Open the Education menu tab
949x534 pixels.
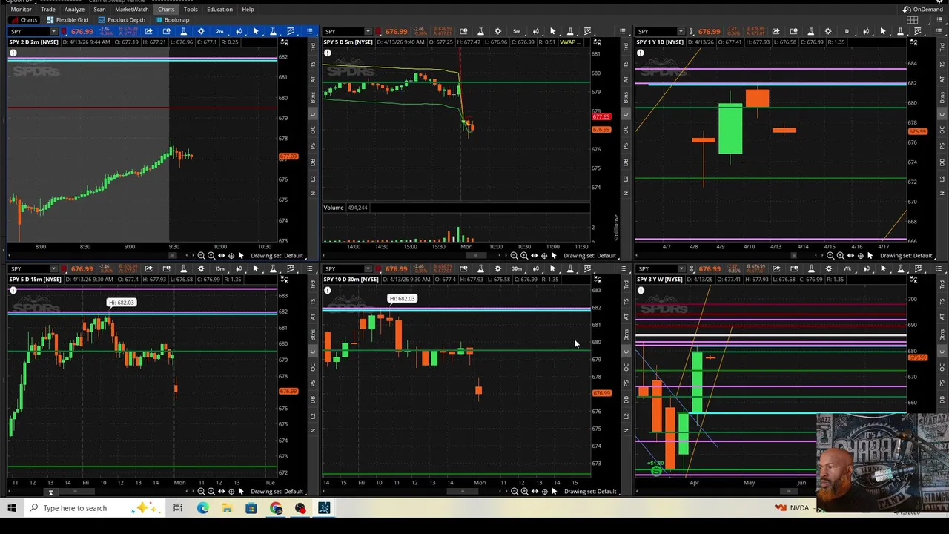[219, 10]
